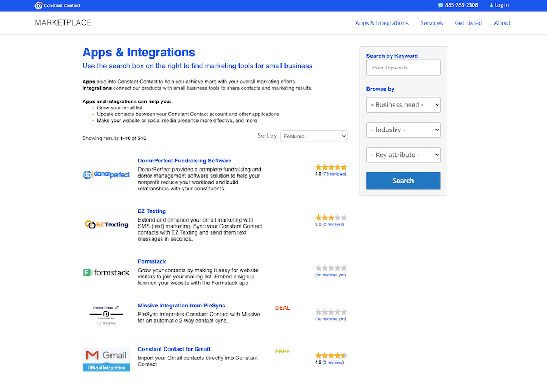The width and height of the screenshot is (547, 384).
Task: Click the Log In link
Action: coord(501,5)
